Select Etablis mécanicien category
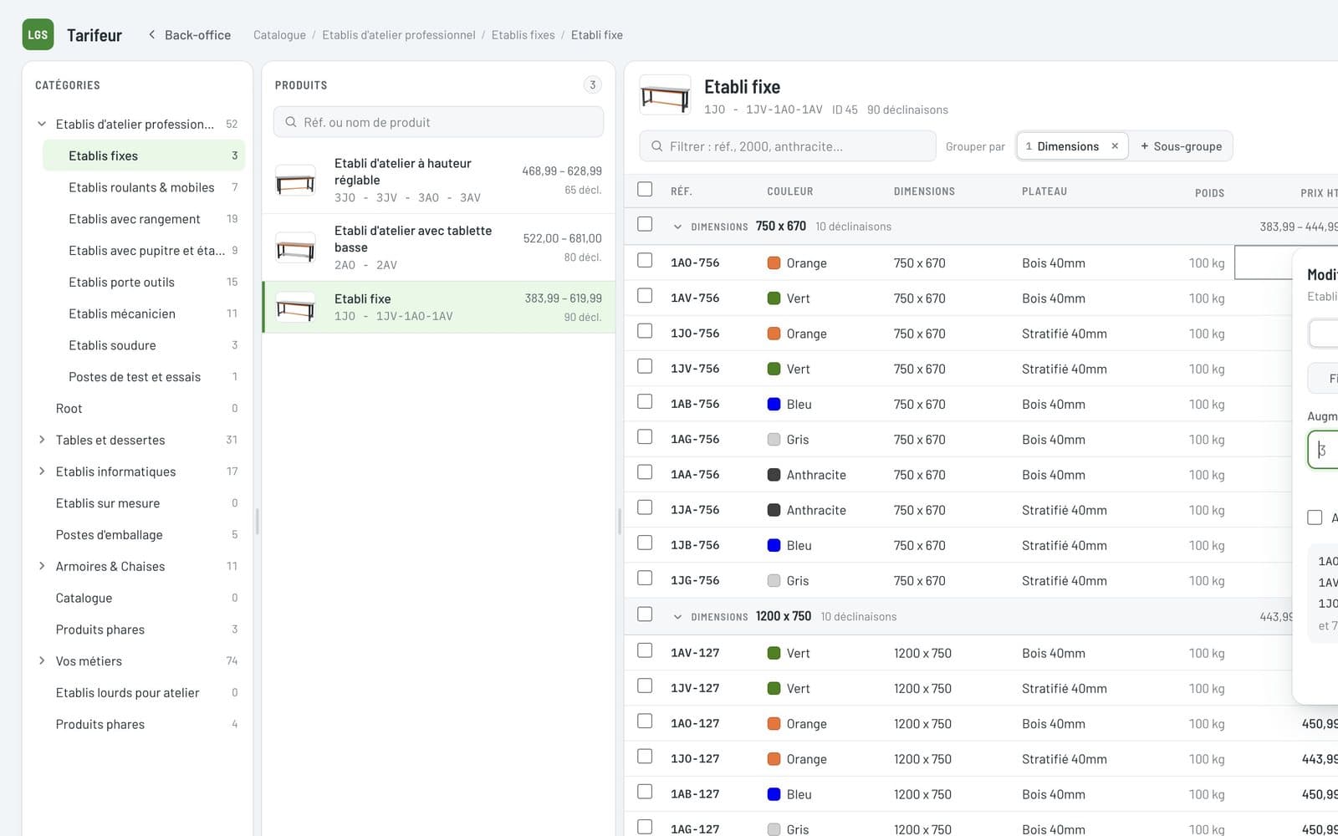Image resolution: width=1338 pixels, height=836 pixels. click(x=144, y=313)
